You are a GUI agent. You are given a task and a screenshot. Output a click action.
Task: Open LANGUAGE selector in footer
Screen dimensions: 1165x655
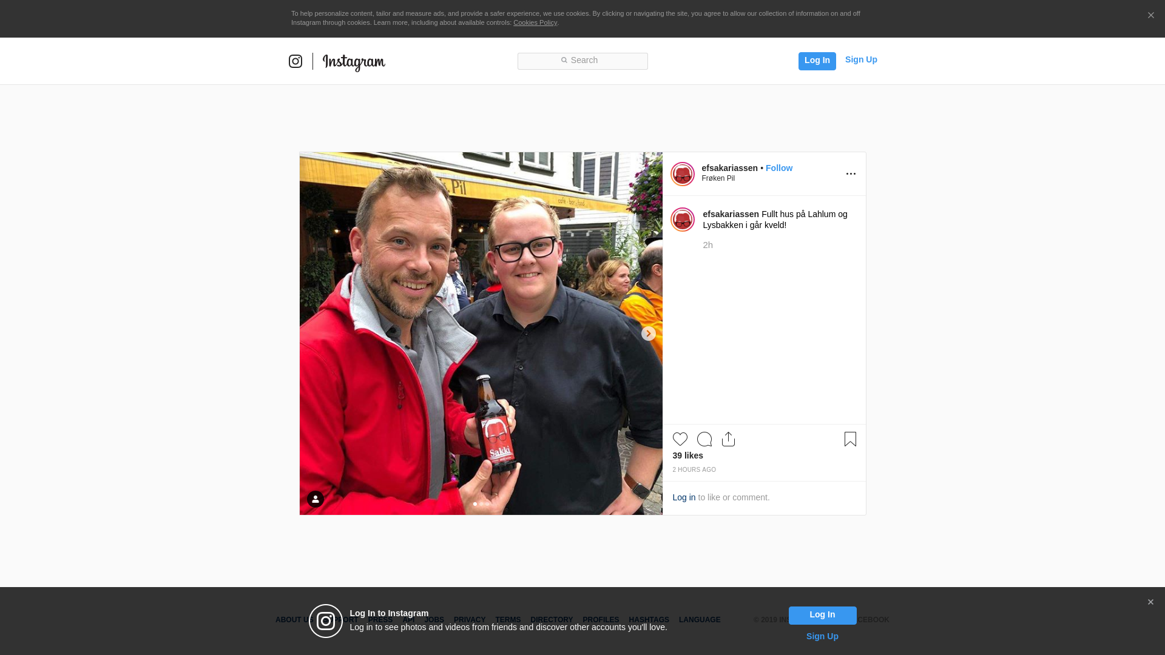pos(700,620)
